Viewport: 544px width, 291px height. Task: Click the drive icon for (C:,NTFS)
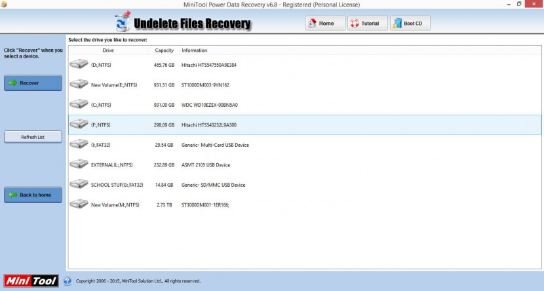coord(79,104)
